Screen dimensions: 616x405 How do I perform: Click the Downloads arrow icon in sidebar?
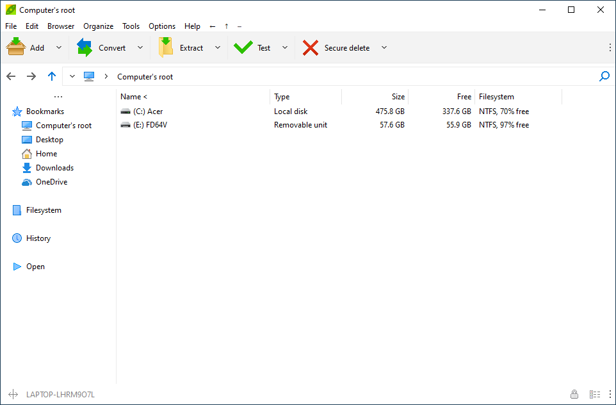pyautogui.click(x=27, y=168)
